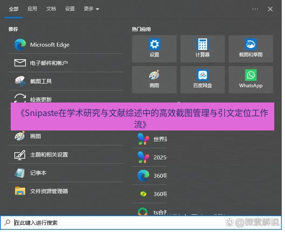
Task: Open the Settings gear tile
Action: click(154, 48)
